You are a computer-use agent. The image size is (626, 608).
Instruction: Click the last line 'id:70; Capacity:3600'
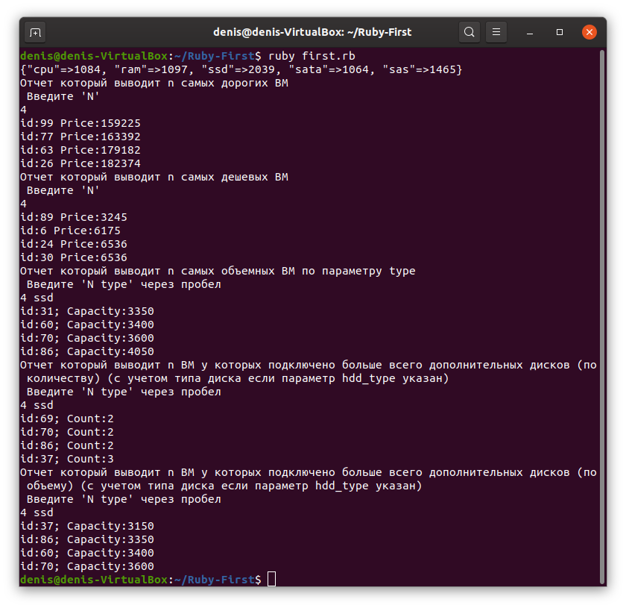click(87, 566)
